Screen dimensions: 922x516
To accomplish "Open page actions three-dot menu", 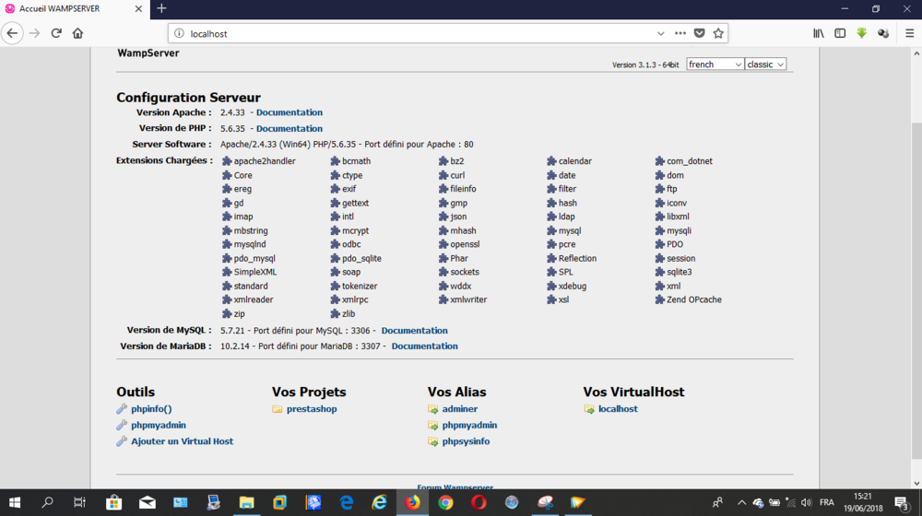I will point(680,33).
